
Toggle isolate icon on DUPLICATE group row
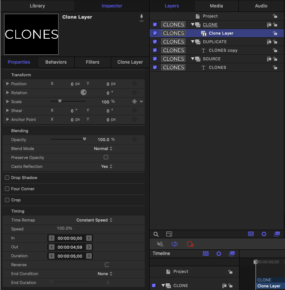coord(269,42)
